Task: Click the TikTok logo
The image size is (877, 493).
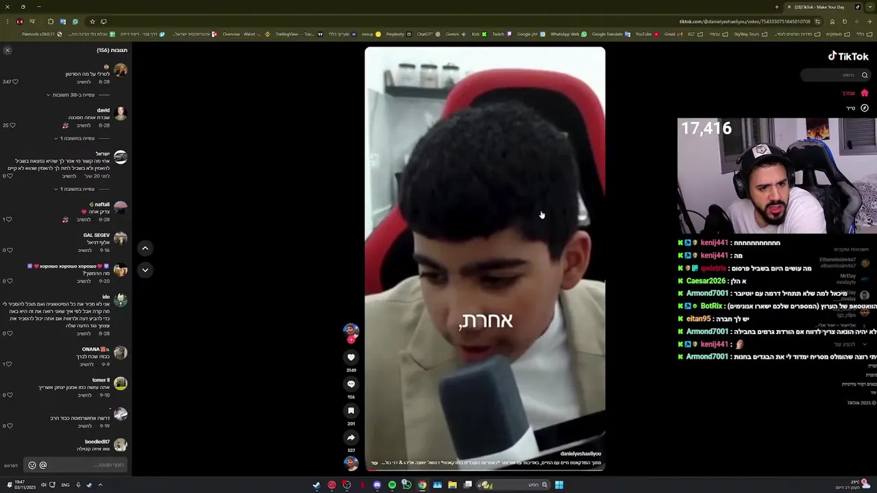Action: pyautogui.click(x=848, y=56)
